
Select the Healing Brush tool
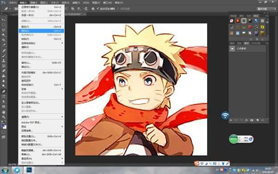point(4,51)
